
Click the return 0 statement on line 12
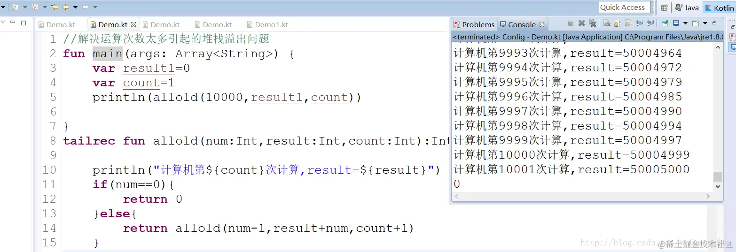(152, 199)
